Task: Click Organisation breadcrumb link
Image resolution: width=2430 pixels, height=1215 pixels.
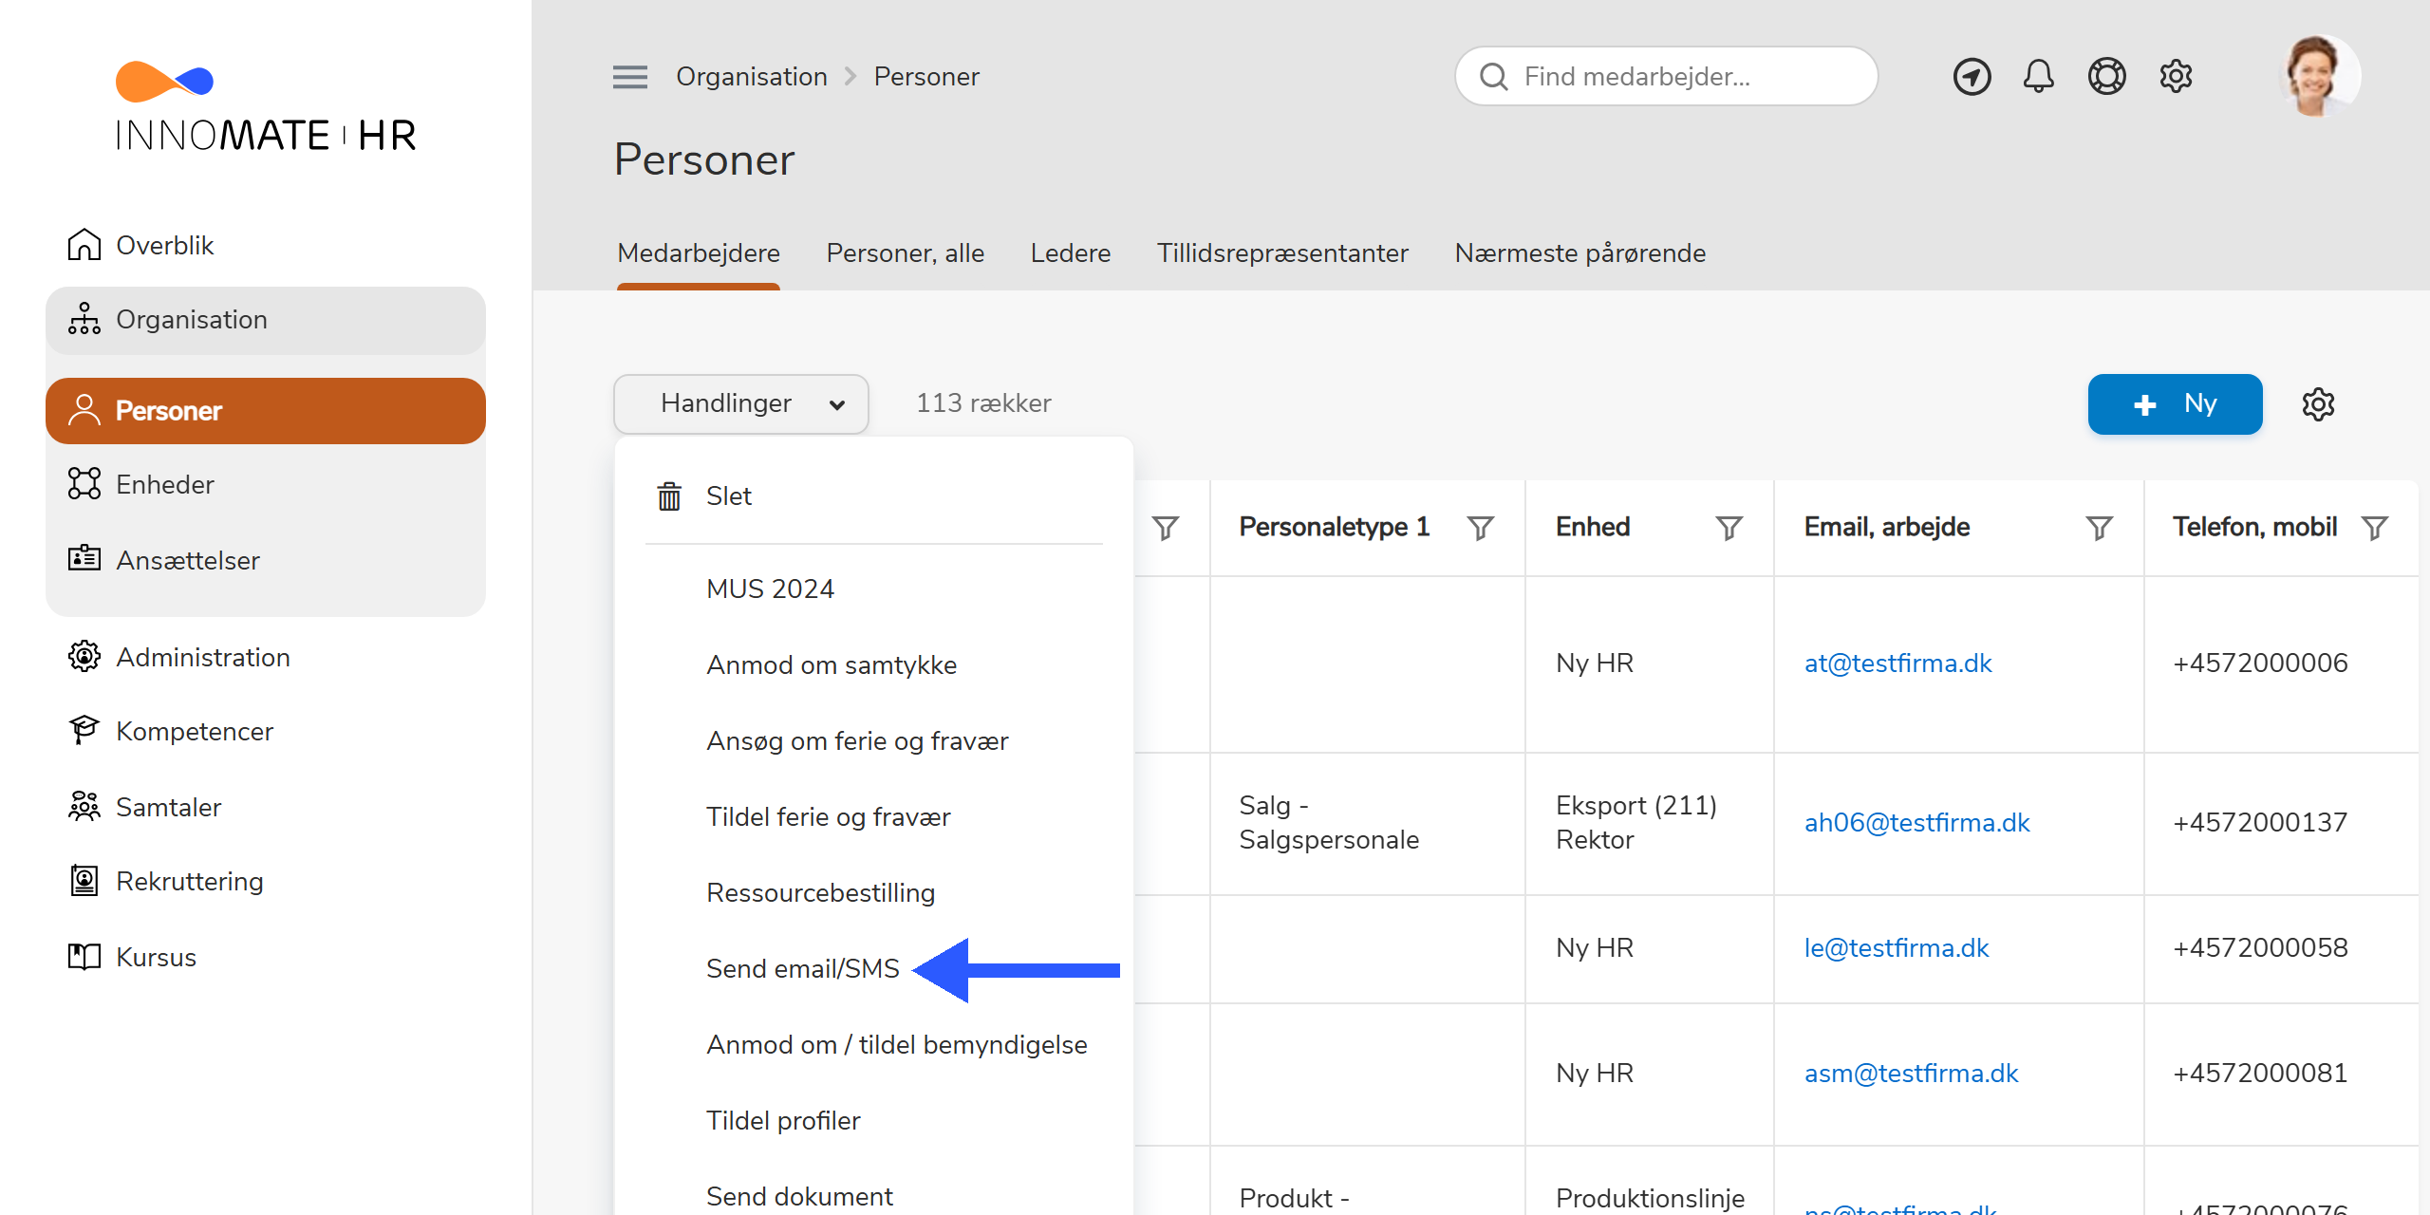Action: pos(752,76)
